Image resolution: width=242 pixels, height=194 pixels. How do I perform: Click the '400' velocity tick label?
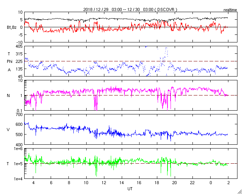19,145
